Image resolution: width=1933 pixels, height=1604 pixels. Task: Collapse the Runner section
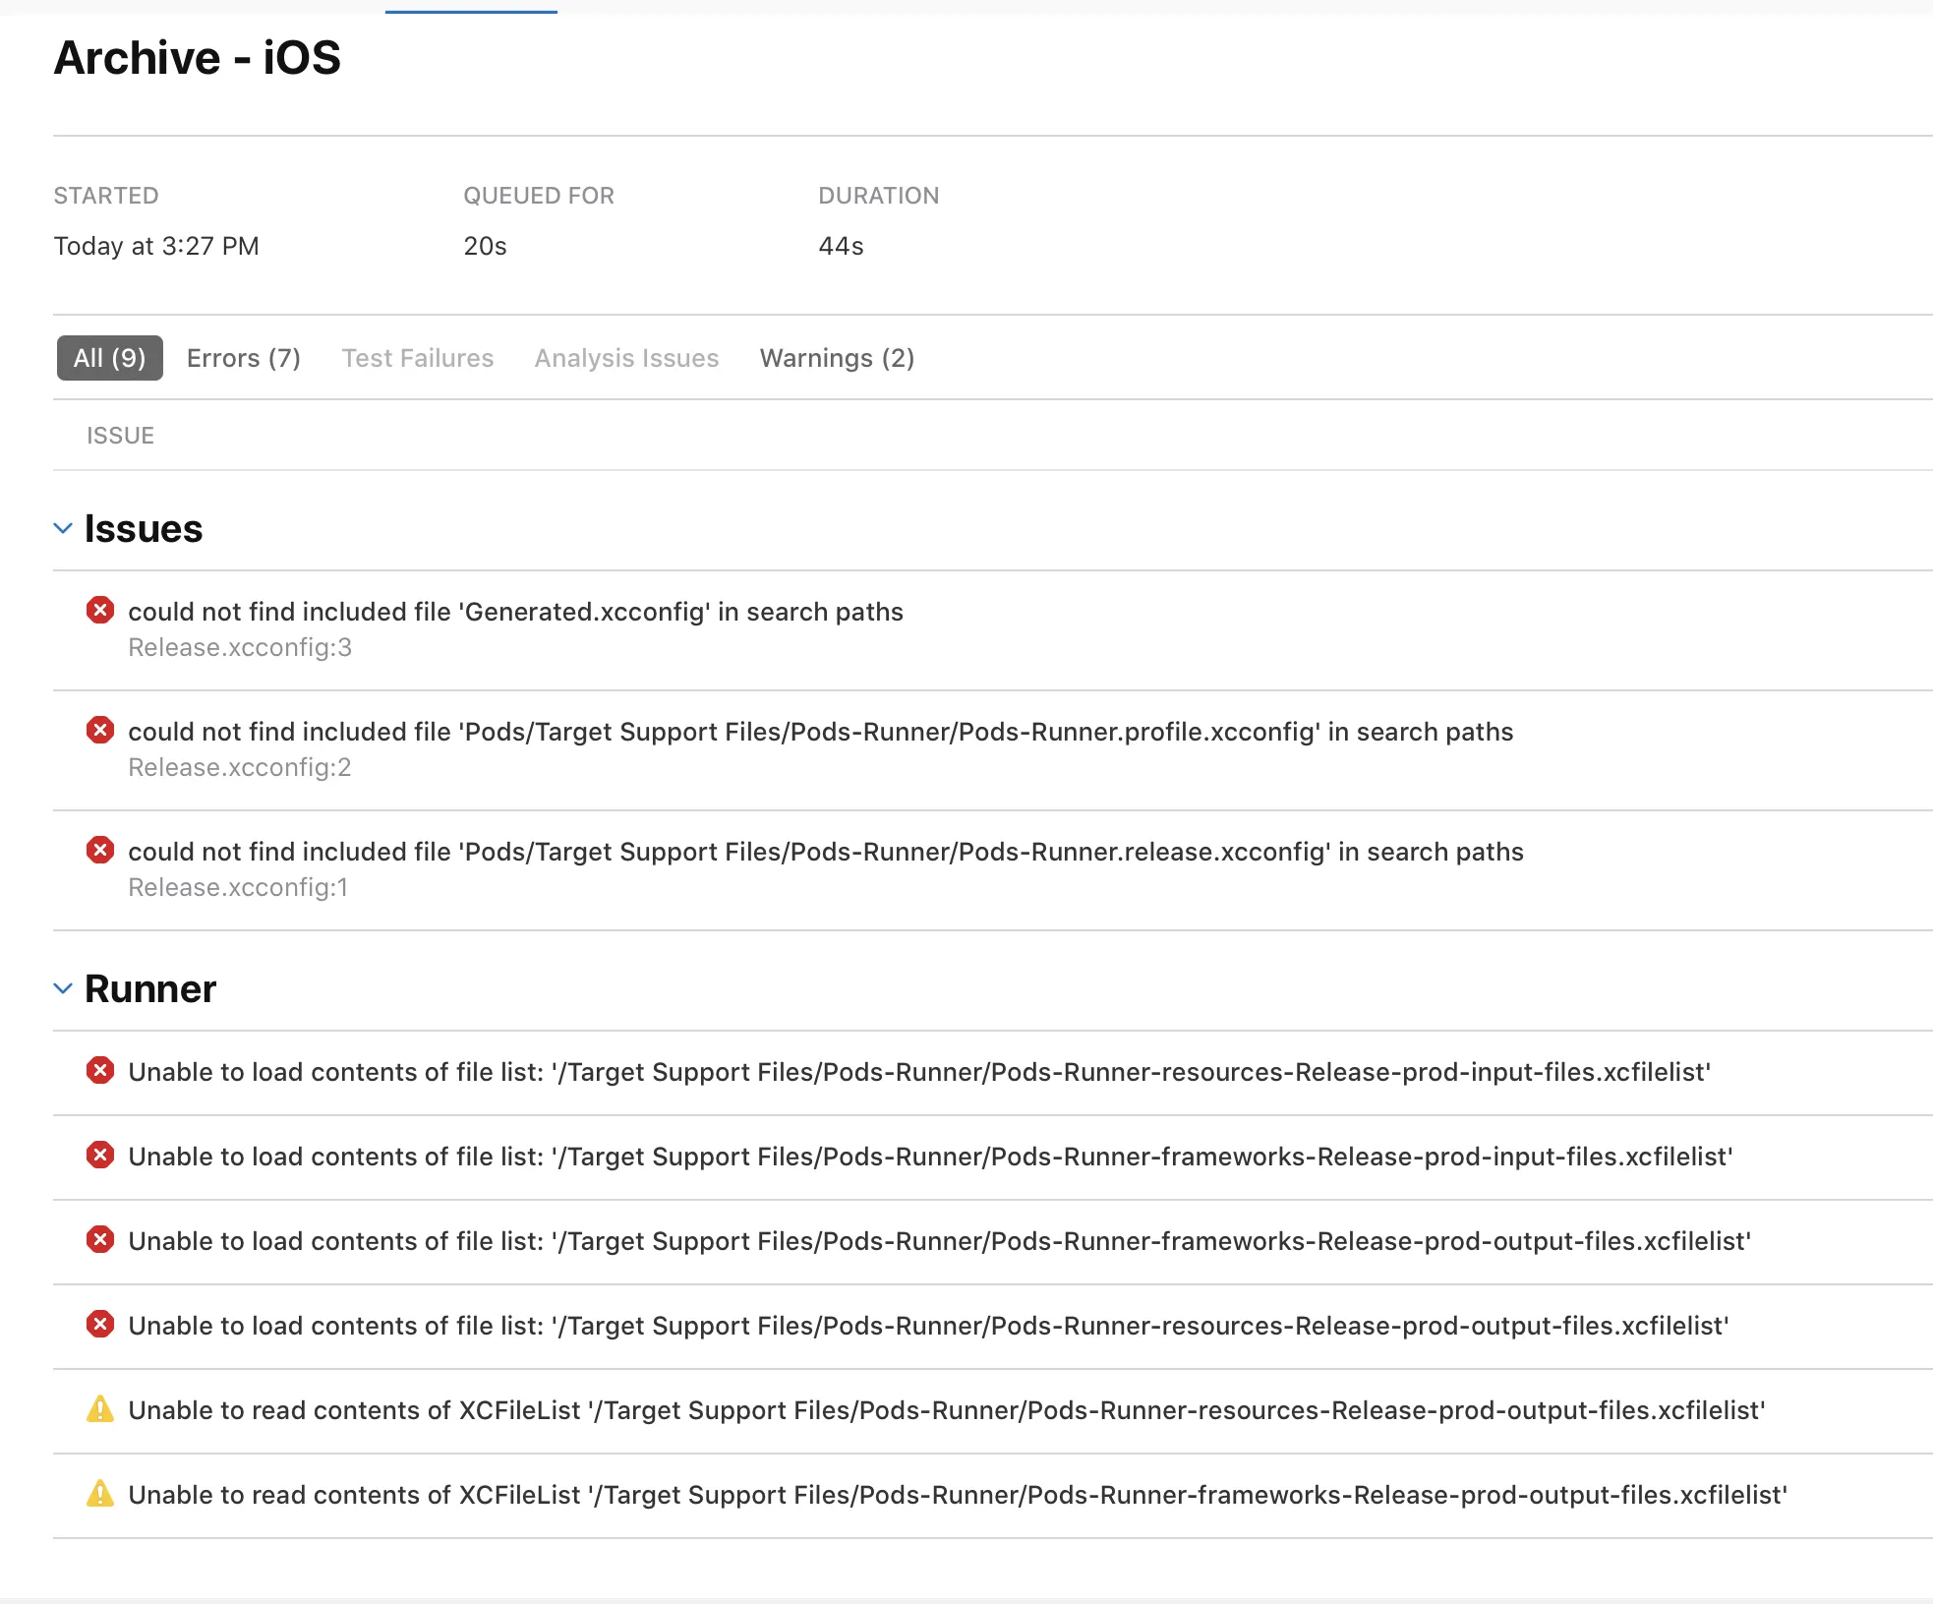(x=63, y=989)
